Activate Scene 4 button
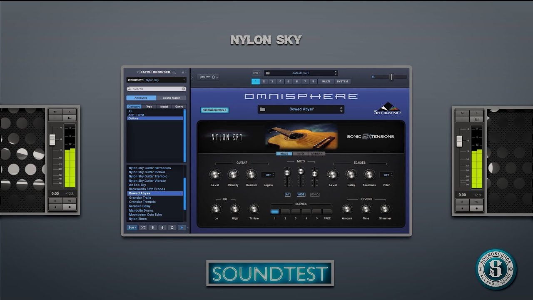 (306, 212)
